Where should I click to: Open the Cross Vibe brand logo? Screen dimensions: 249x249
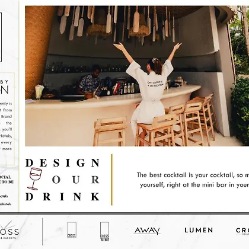[104, 231]
